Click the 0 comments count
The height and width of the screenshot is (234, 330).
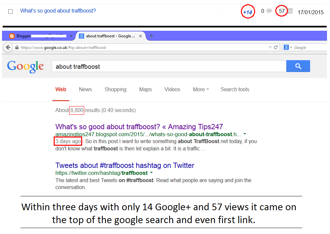[263, 11]
